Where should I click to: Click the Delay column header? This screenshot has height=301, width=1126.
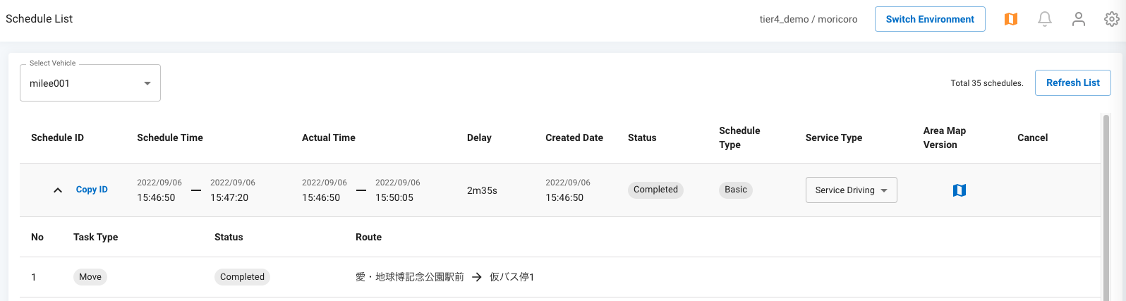(x=479, y=137)
